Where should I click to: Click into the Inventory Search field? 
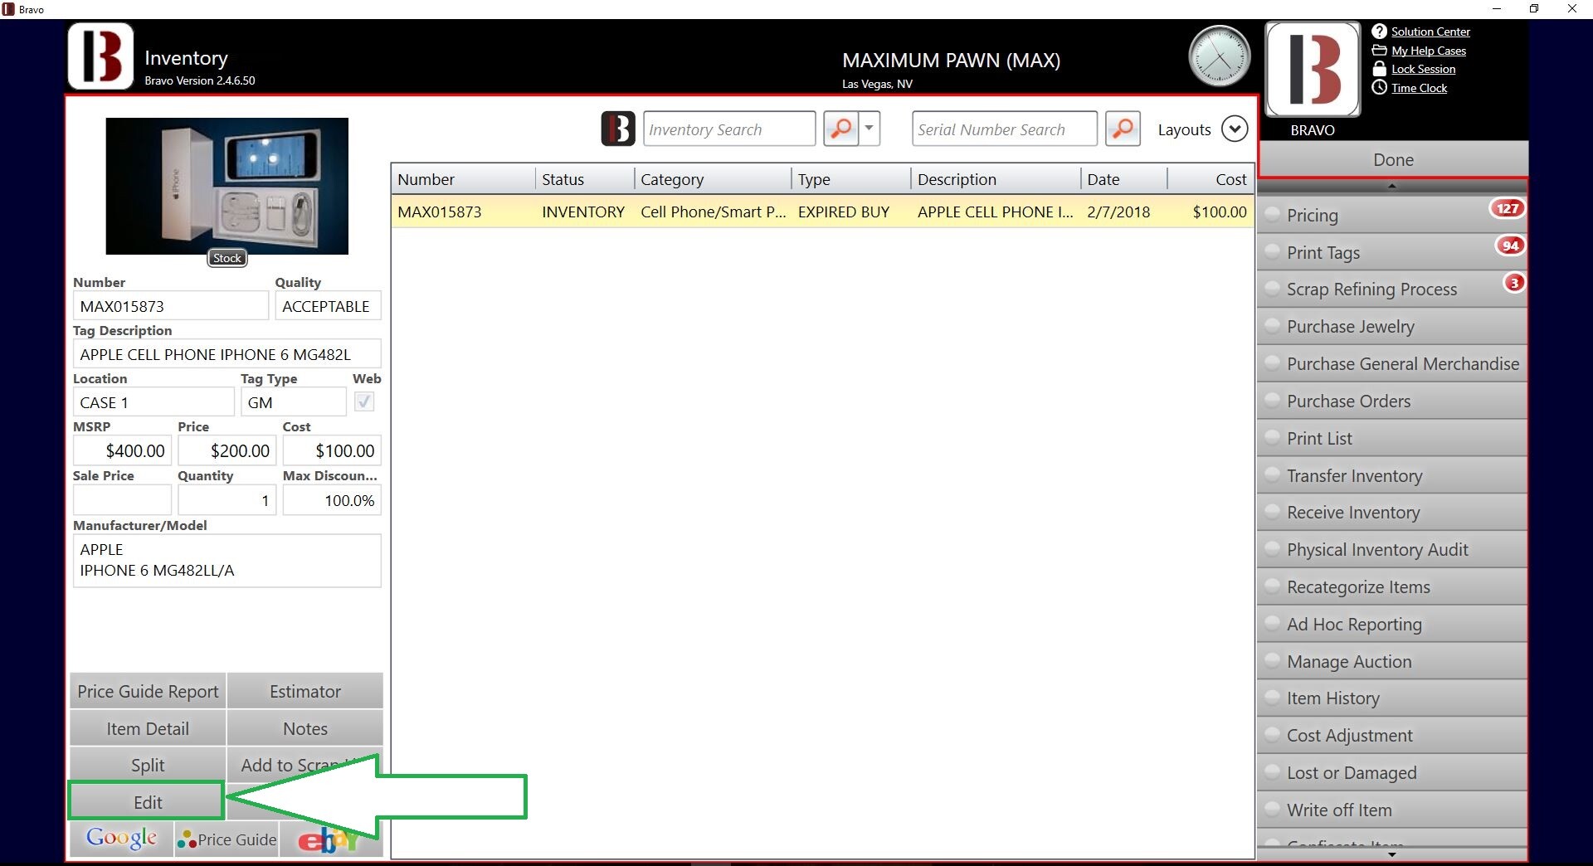(729, 129)
